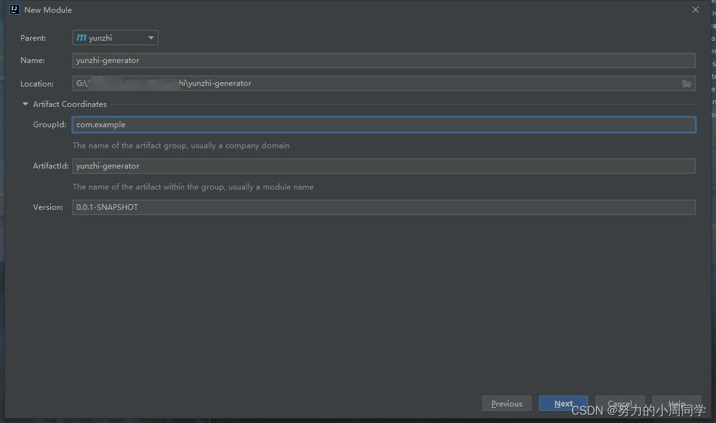Click the GroupId hint text below the field
Screen dimensions: 716x423
tap(181, 145)
